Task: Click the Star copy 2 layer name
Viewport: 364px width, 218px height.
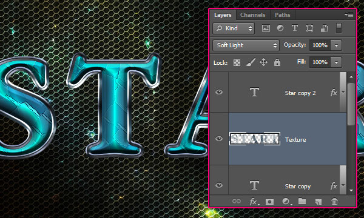Action: point(300,93)
